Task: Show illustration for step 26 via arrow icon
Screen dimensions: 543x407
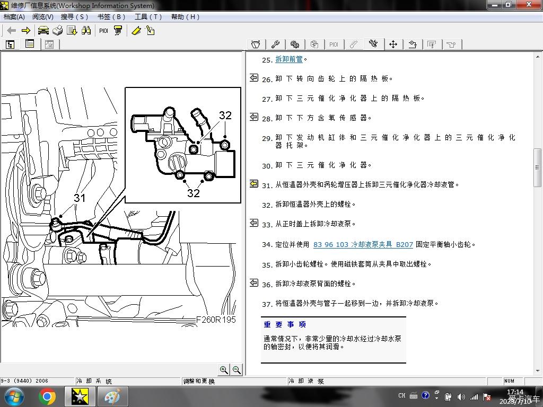Action: coord(254,77)
